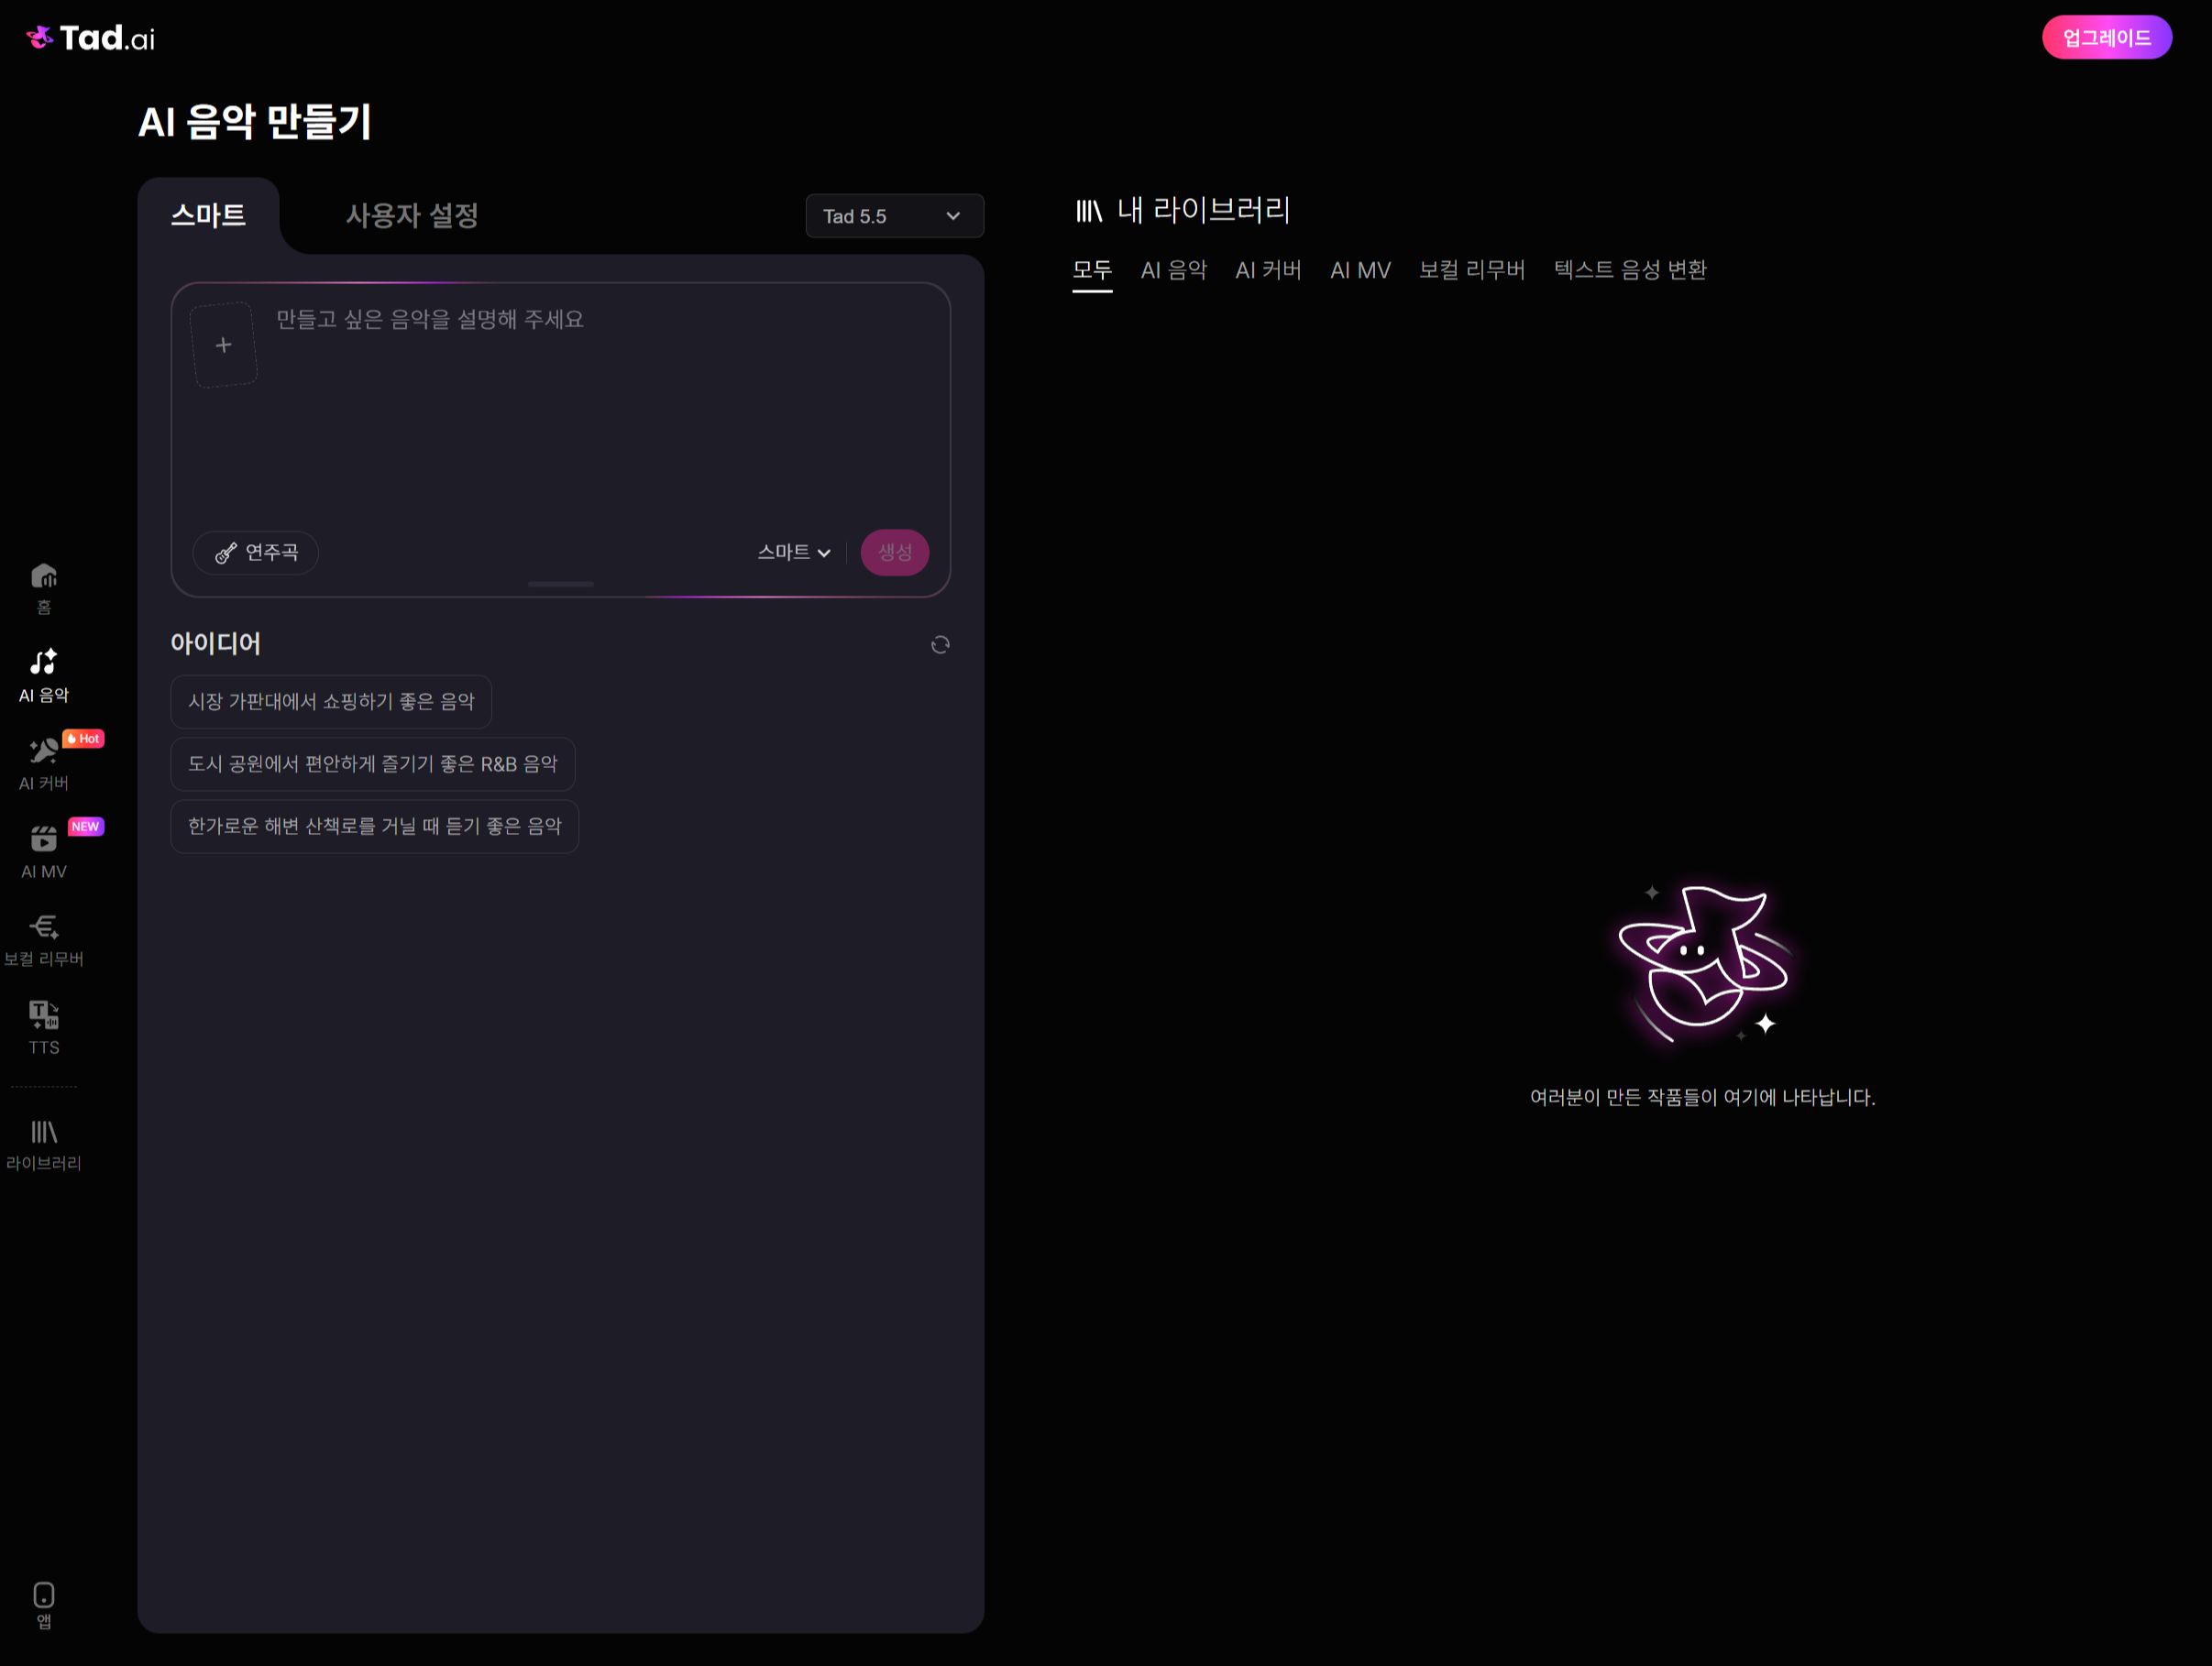Switch to the 스마트 tab
The width and height of the screenshot is (2212, 1666).
coord(208,214)
